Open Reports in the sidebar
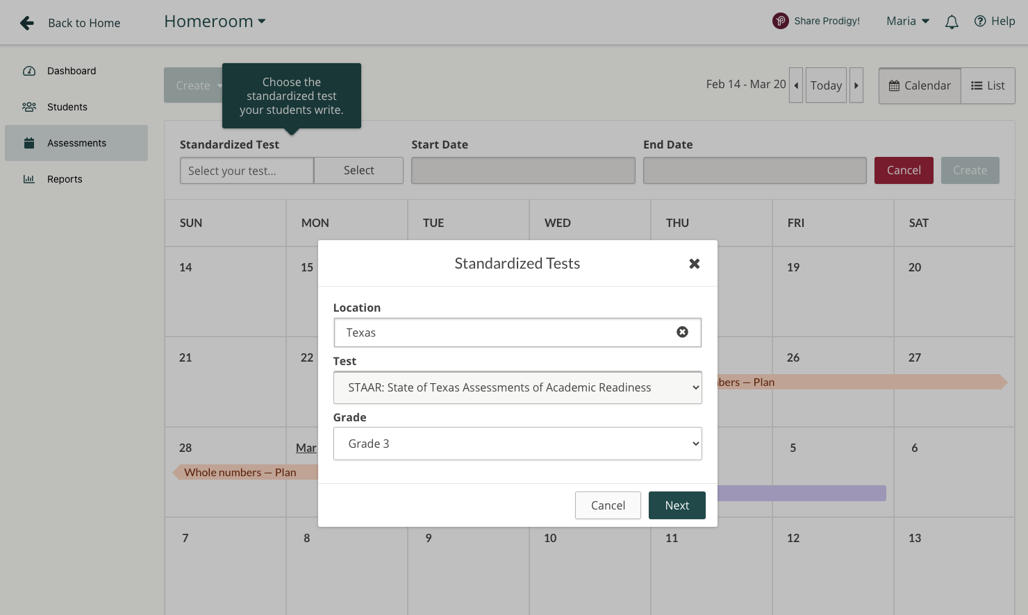This screenshot has width=1028, height=615. coord(76,179)
